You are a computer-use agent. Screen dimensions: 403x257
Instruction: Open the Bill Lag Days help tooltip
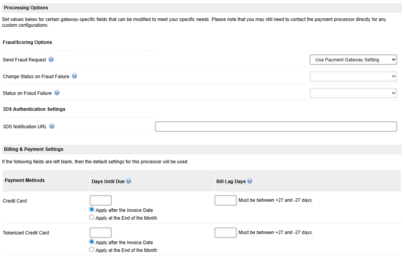(250, 180)
